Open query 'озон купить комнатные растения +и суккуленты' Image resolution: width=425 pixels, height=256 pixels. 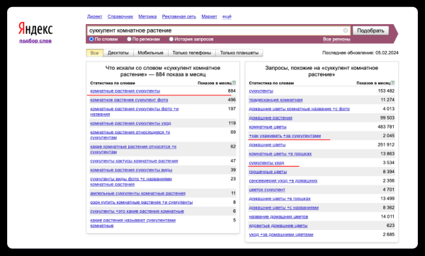click(142, 202)
